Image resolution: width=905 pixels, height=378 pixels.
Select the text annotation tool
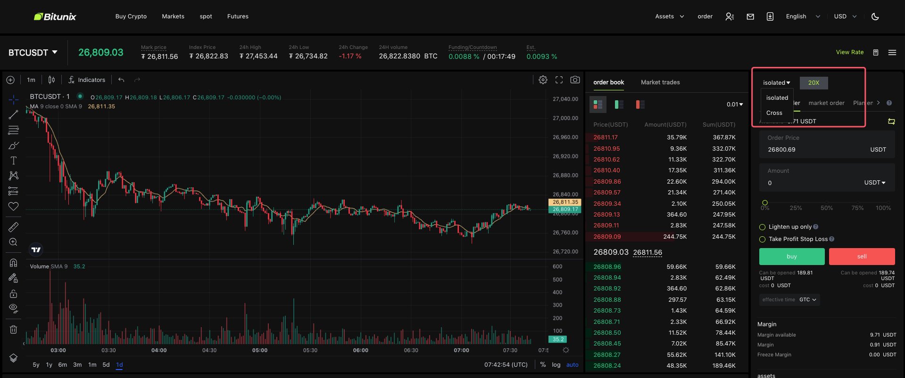(x=13, y=161)
